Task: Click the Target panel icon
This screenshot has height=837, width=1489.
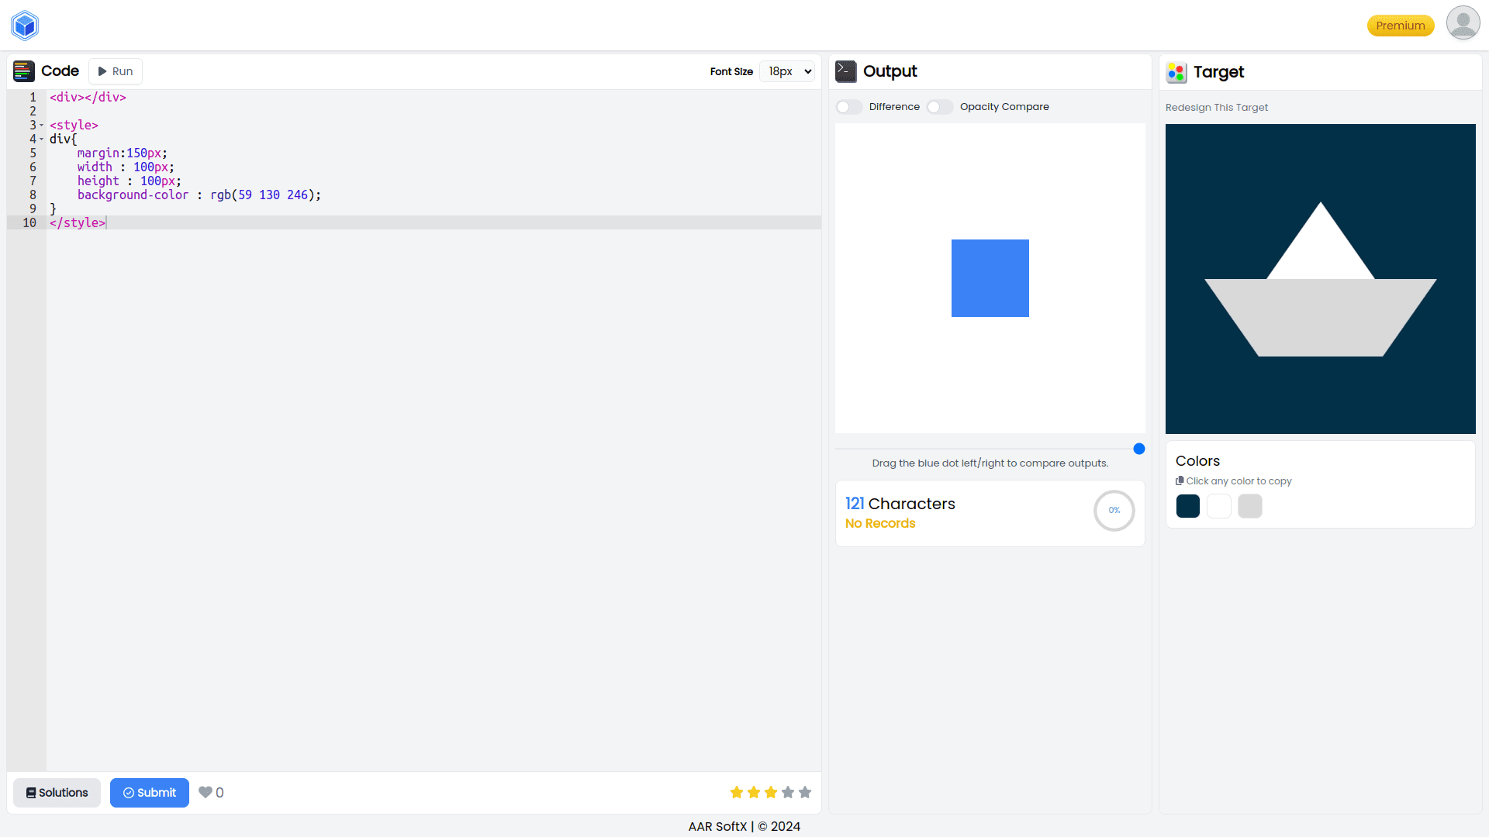Action: [x=1177, y=71]
